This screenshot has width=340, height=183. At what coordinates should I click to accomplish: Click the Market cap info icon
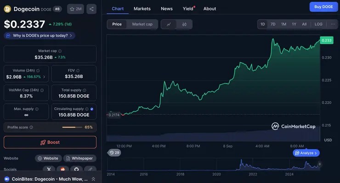tap(60, 51)
